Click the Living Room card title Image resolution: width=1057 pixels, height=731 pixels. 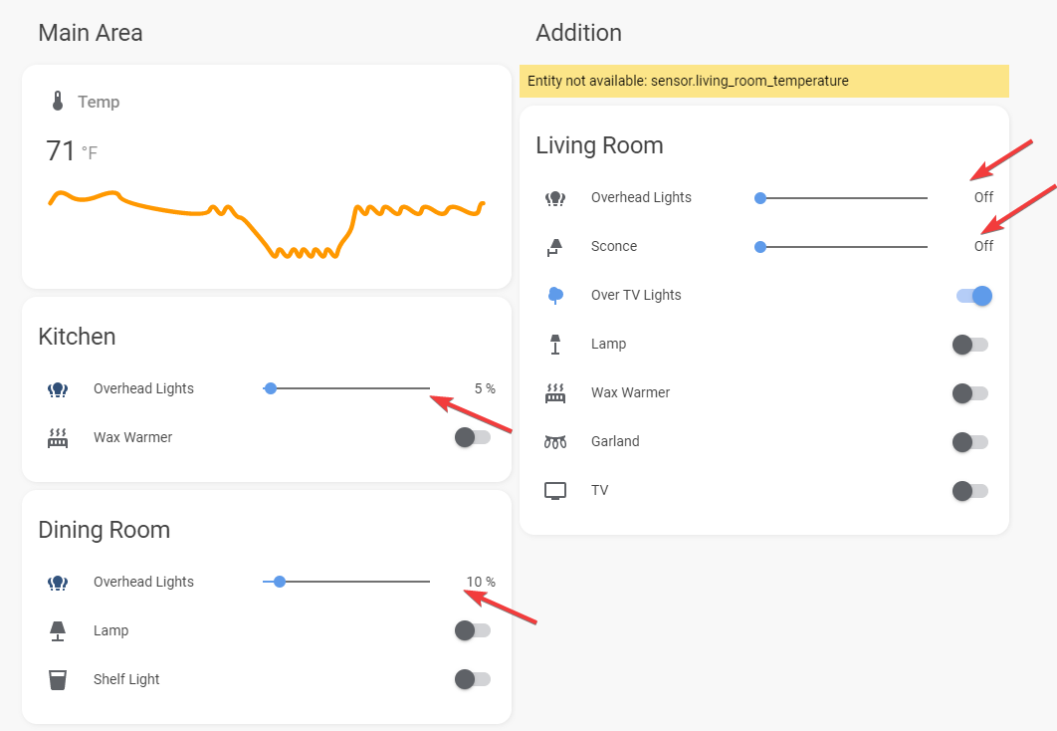pyautogui.click(x=599, y=145)
